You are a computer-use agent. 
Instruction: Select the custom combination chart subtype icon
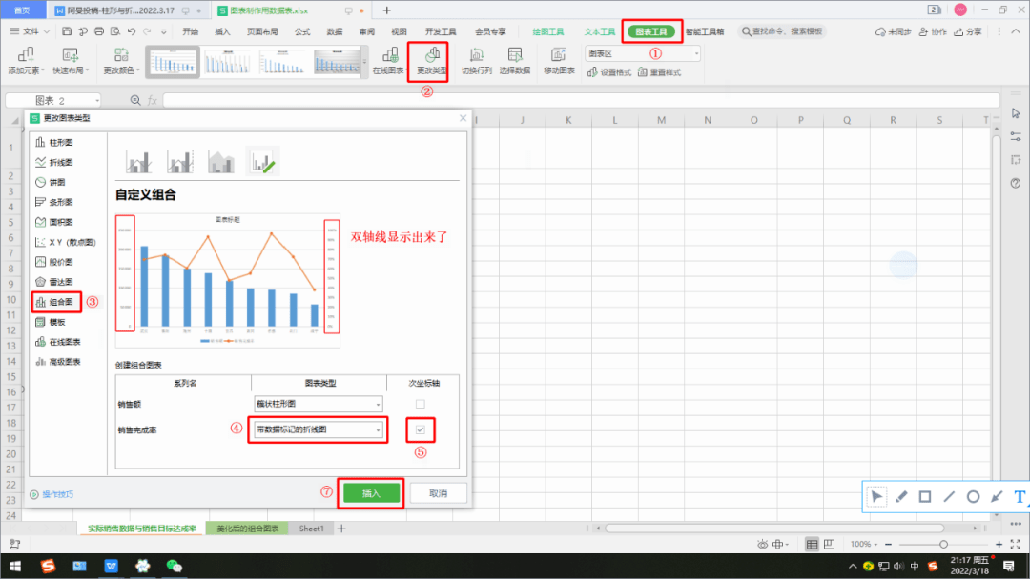pyautogui.click(x=261, y=162)
